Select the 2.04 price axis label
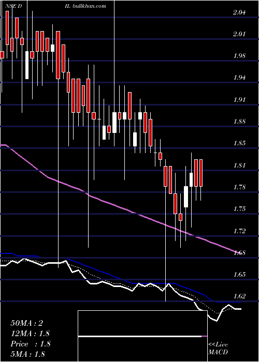 click(239, 12)
